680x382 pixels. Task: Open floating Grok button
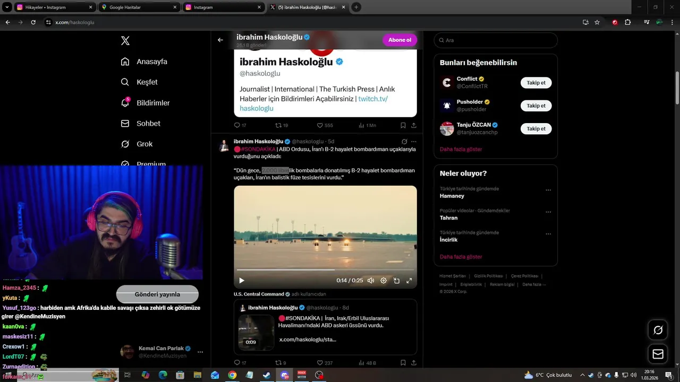click(x=658, y=330)
